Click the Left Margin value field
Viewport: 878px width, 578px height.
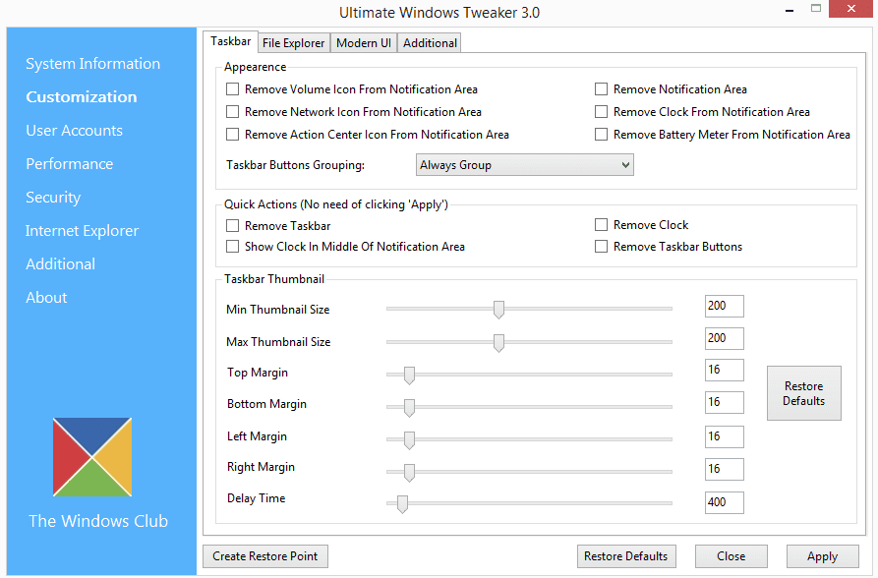pyautogui.click(x=725, y=436)
